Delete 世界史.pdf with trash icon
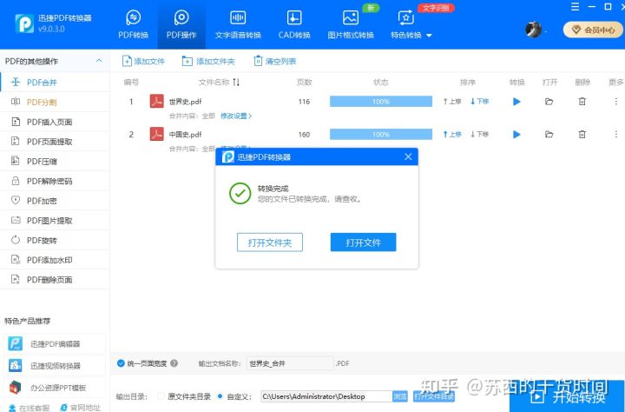The width and height of the screenshot is (625, 412). point(582,102)
